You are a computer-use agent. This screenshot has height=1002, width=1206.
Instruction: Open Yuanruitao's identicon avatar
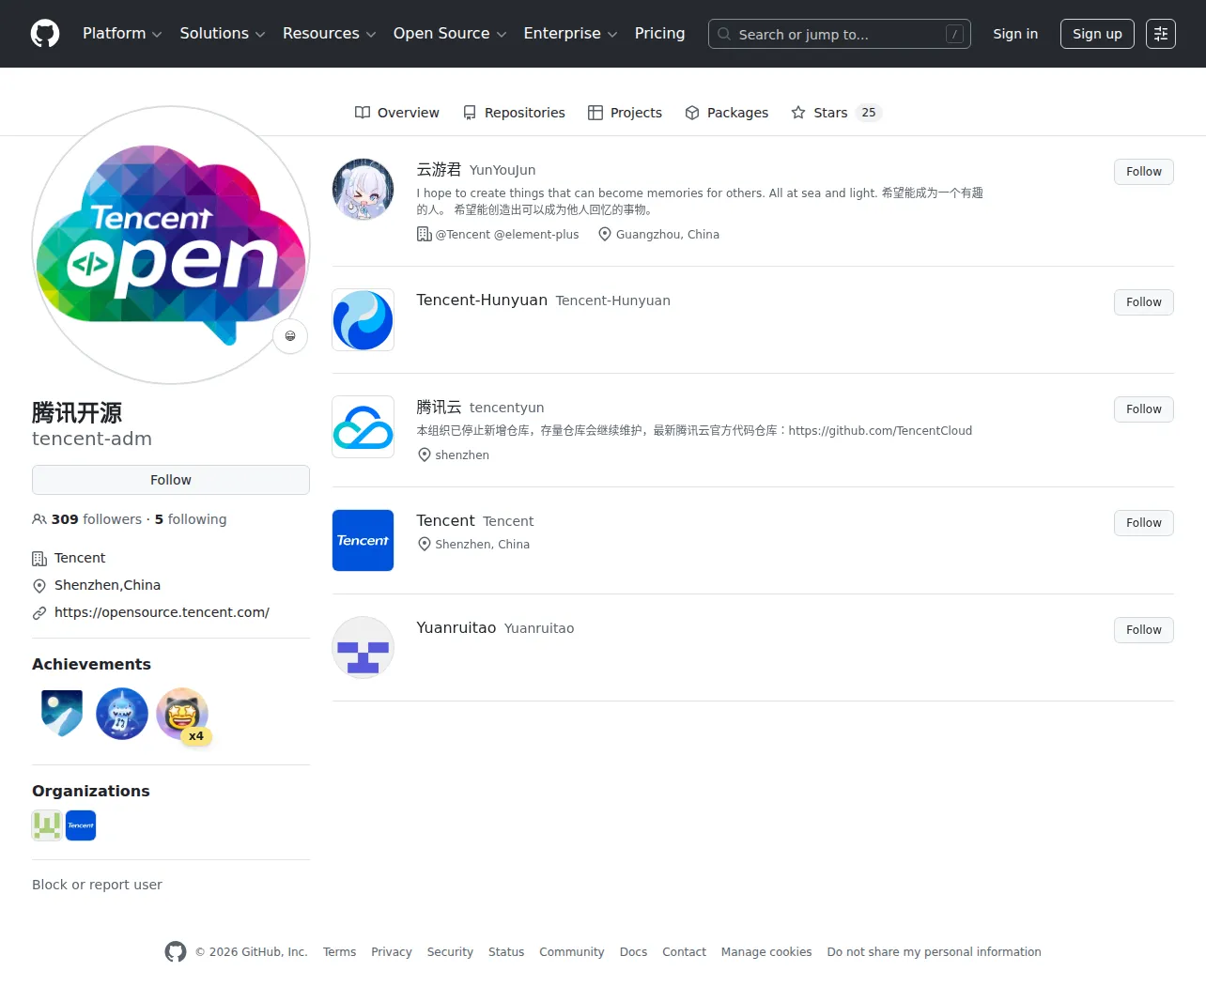(363, 647)
